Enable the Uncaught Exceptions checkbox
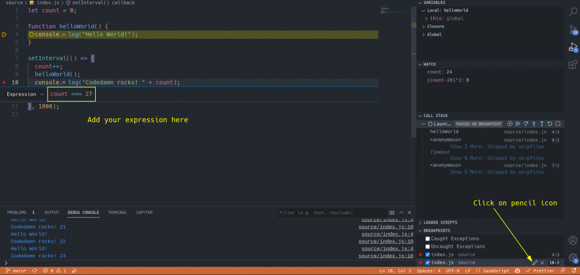 [x=428, y=247]
